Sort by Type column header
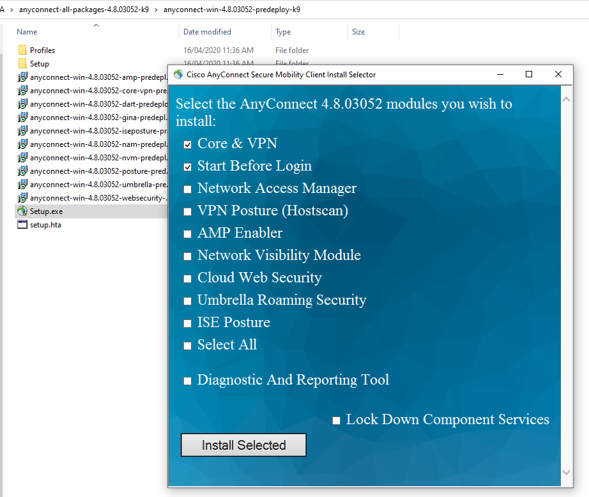 pyautogui.click(x=283, y=32)
